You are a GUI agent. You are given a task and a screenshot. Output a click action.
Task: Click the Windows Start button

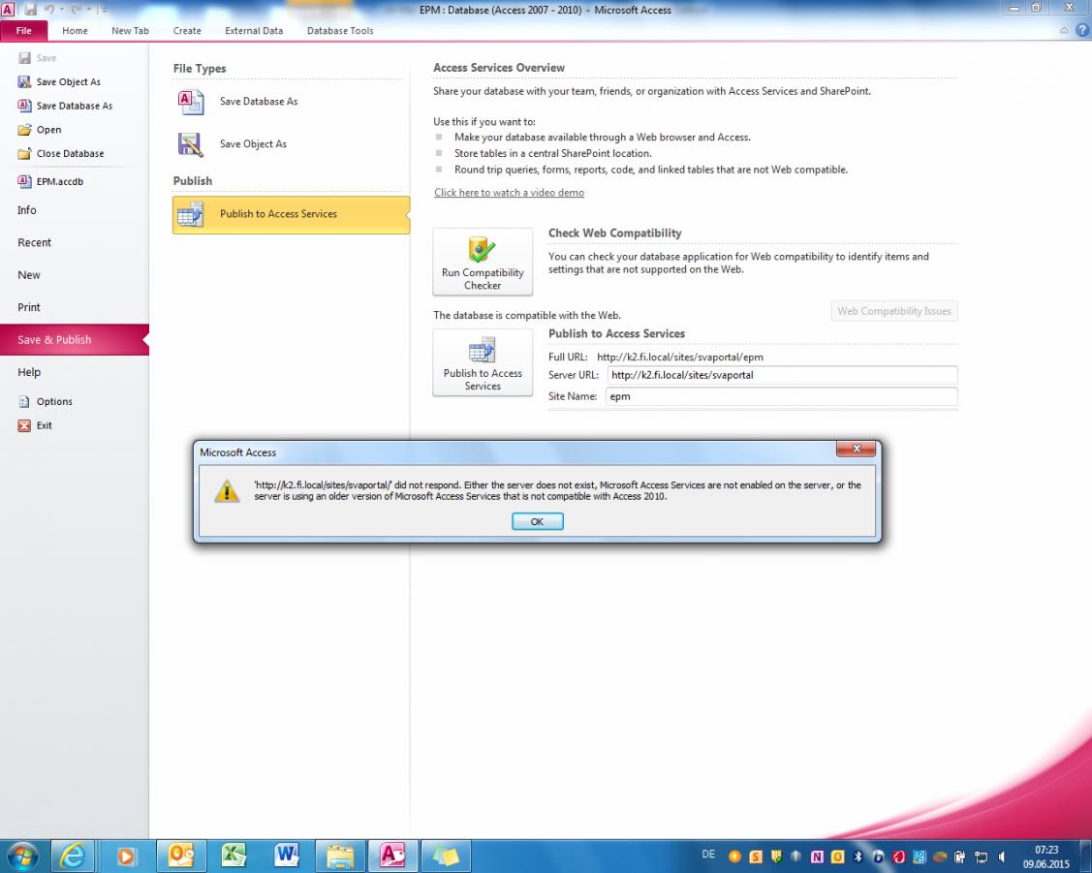pyautogui.click(x=21, y=856)
